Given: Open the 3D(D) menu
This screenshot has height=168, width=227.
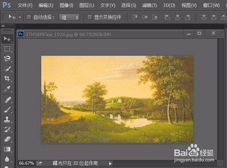Looking at the screenshot, I should 169,5.
